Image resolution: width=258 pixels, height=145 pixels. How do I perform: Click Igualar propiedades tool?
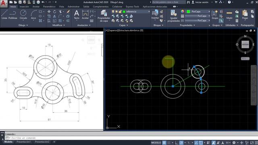coord(174,16)
